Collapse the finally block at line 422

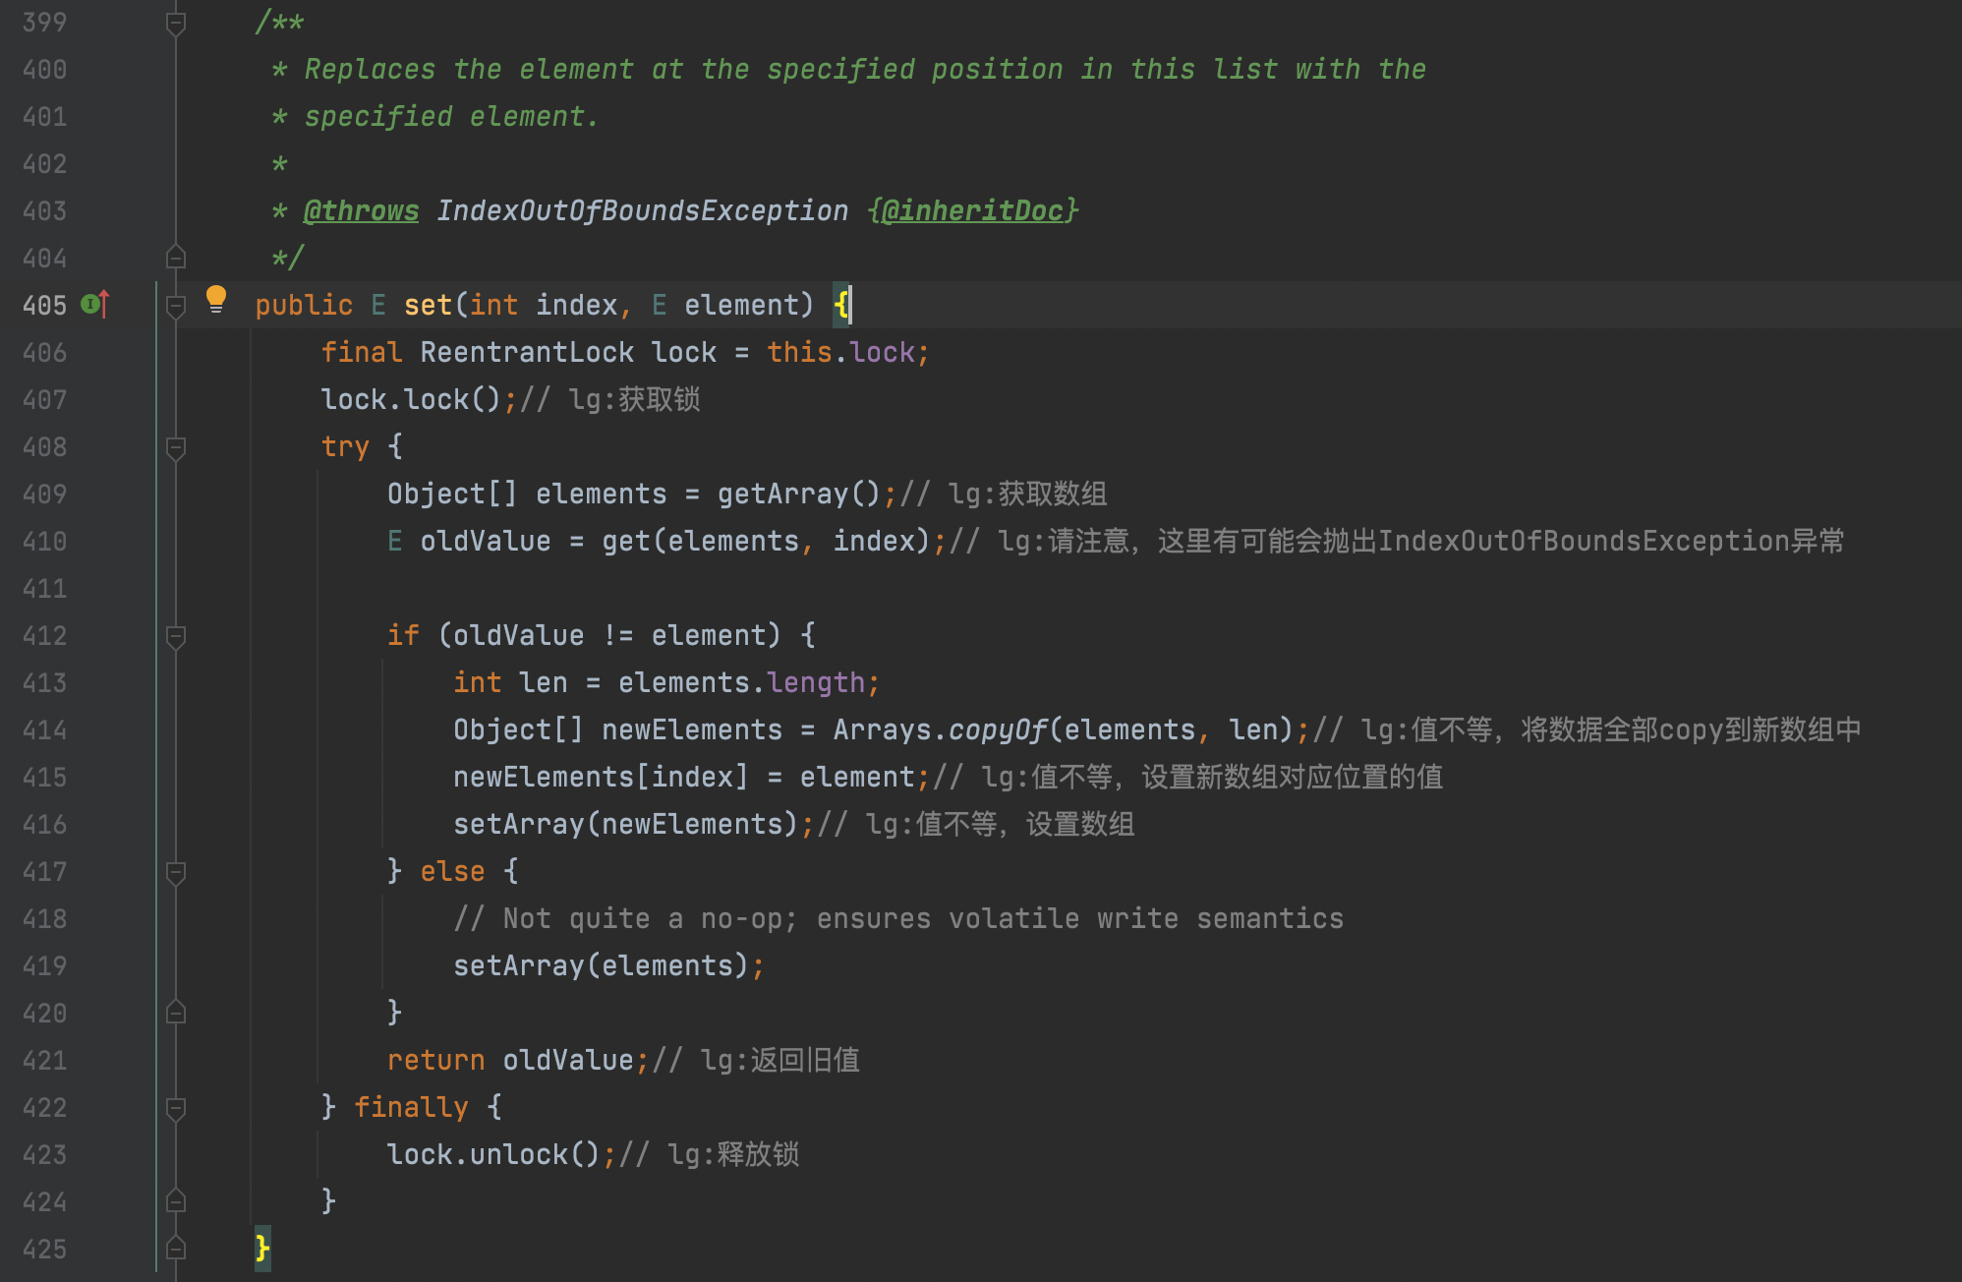click(x=175, y=1108)
